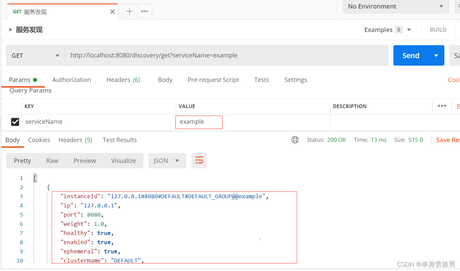Click the VALUE column header

pos(187,106)
